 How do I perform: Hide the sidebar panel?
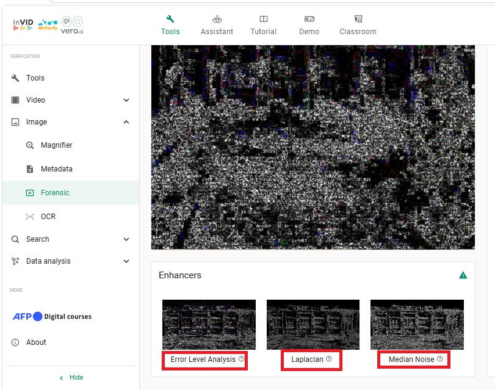click(x=70, y=378)
